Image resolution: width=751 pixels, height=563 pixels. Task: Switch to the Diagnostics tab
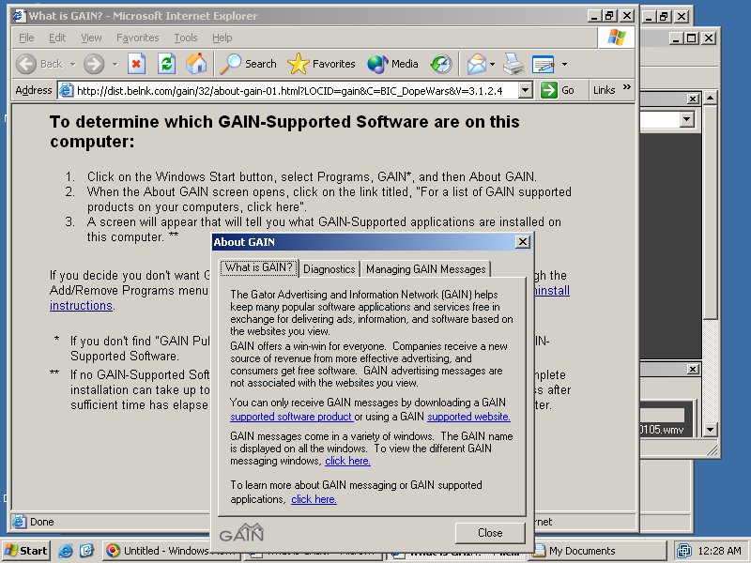(330, 269)
